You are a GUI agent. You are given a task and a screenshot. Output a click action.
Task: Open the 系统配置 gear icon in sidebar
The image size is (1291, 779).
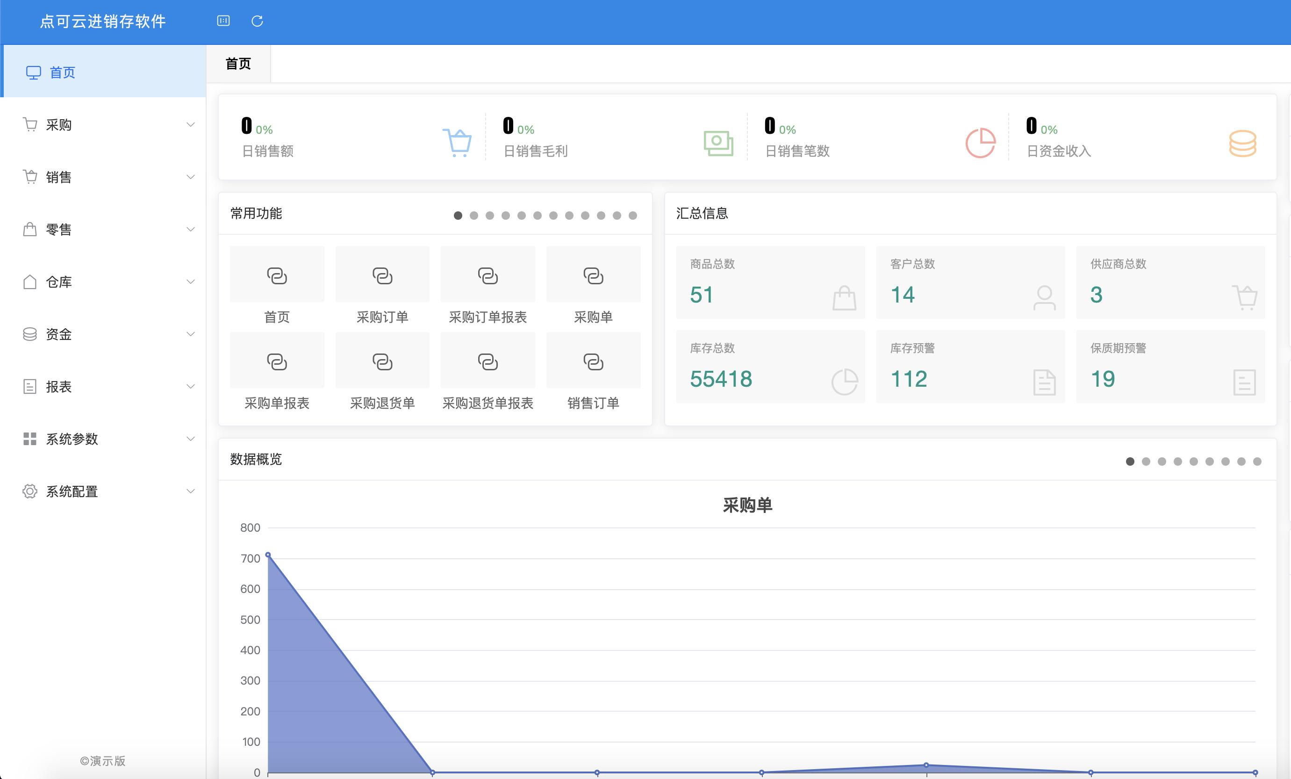(30, 492)
